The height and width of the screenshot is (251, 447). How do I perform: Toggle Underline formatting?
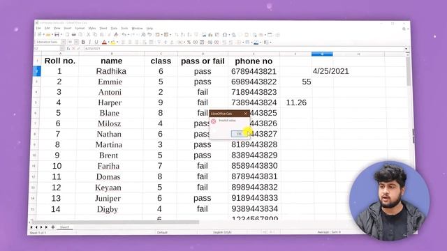click(96, 42)
